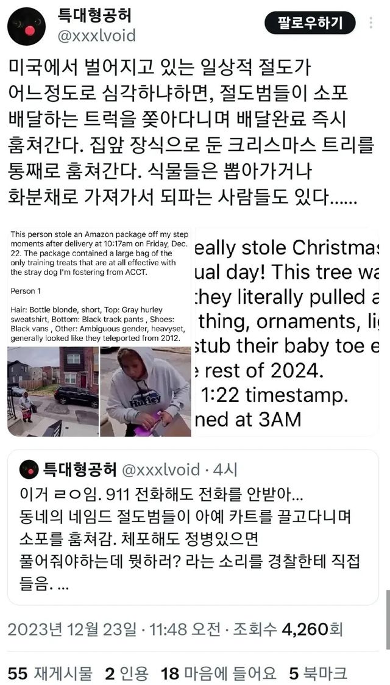Image resolution: width=390 pixels, height=685 pixels.
Task: Open the Hurley sweatshirt person photo
Action: pos(146,392)
